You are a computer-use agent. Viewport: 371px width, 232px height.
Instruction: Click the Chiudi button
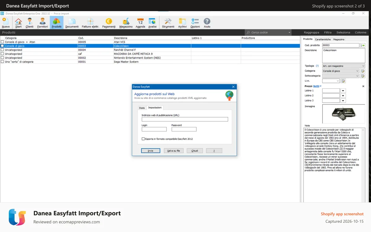[x=195, y=151]
